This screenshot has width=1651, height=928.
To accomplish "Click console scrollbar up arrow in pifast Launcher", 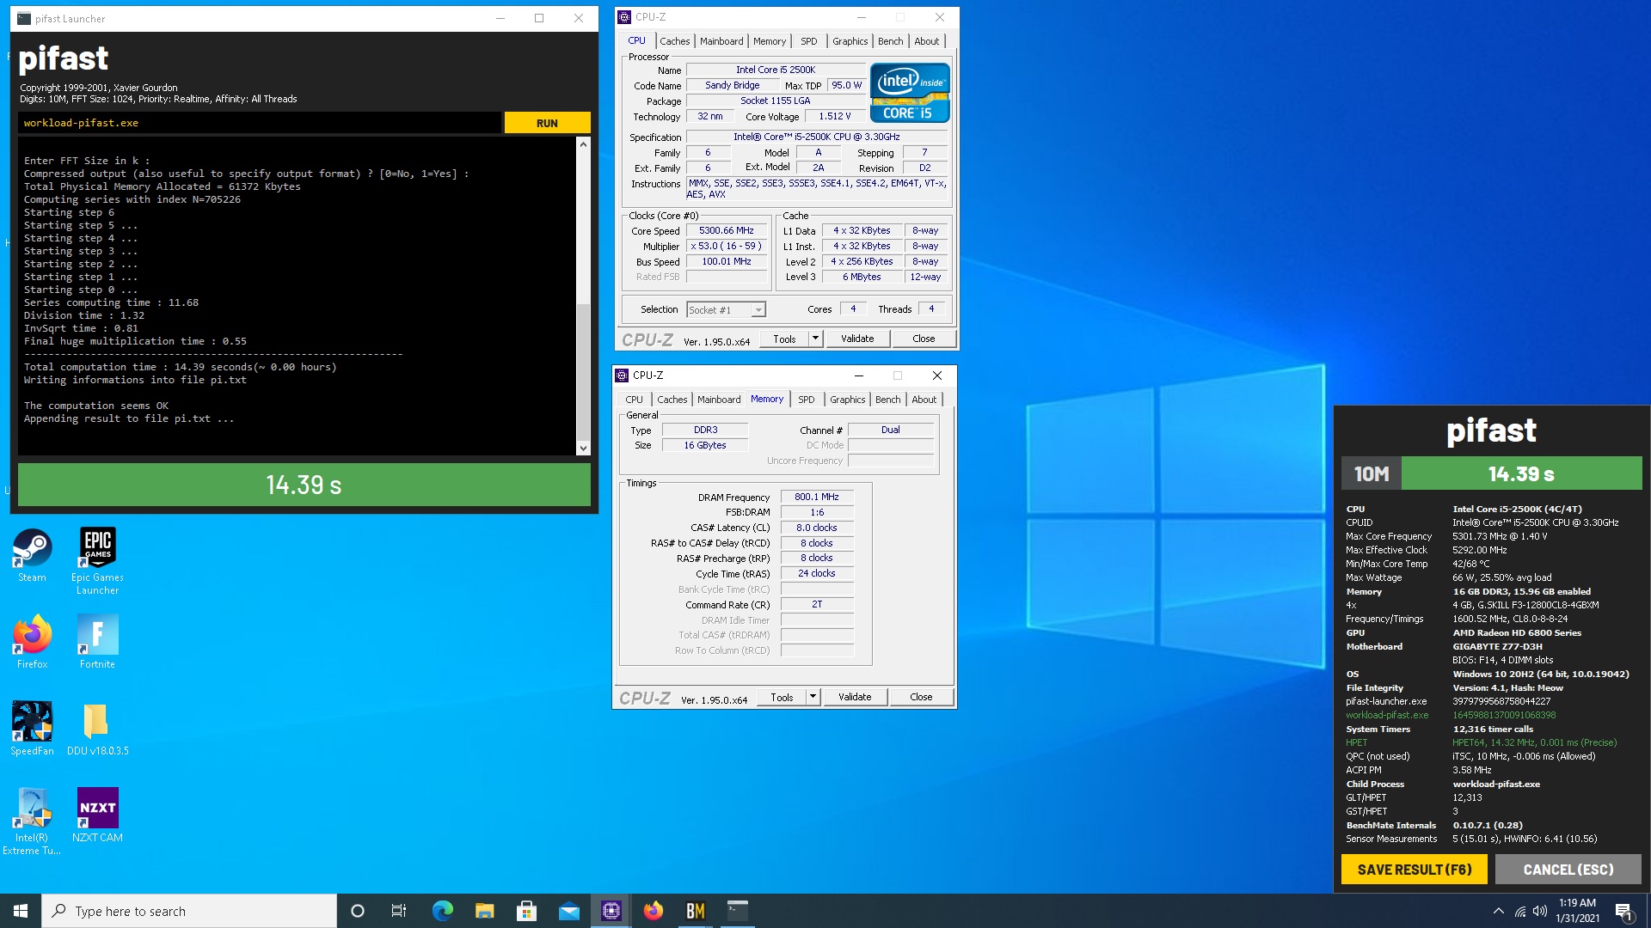I will [x=583, y=144].
